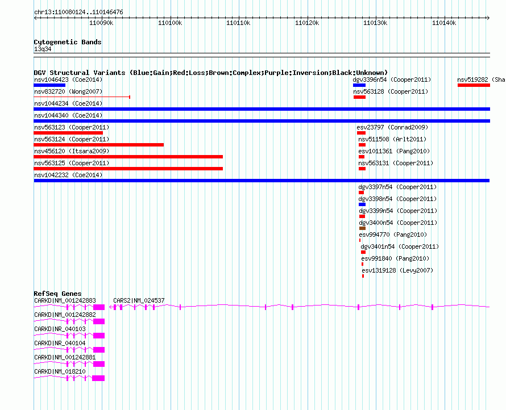Click the esv1319128 (Levy2007) label
This screenshot has height=410, width=506.
[397, 270]
